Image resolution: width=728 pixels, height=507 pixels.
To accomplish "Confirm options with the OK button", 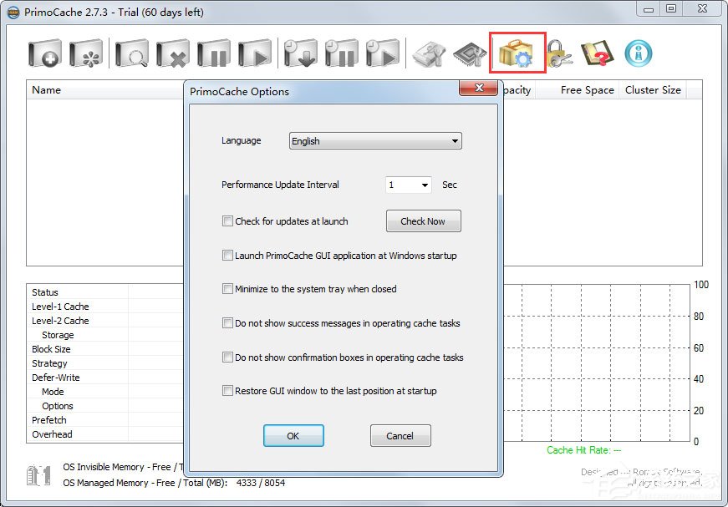I will click(x=293, y=436).
